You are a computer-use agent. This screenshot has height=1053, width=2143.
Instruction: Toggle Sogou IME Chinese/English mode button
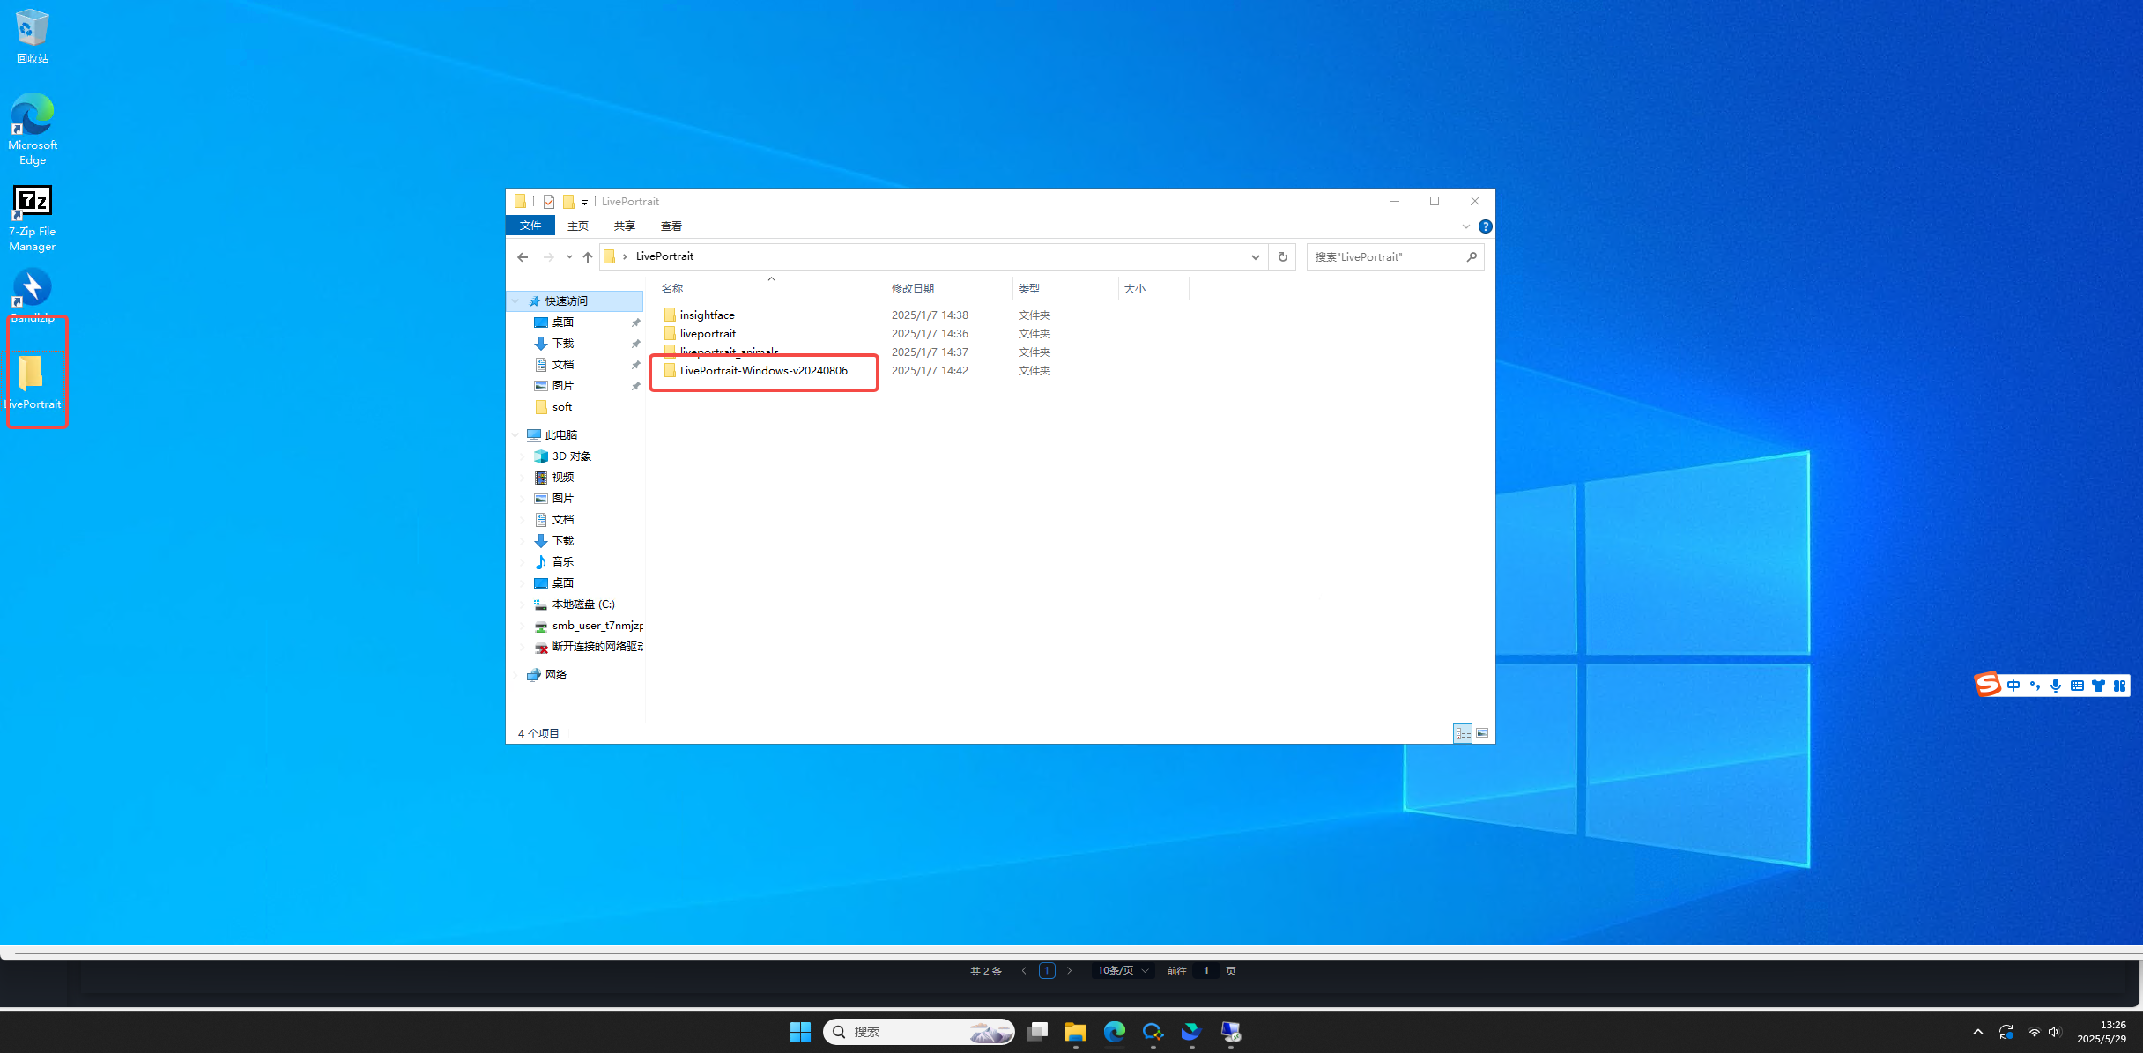point(2013,686)
